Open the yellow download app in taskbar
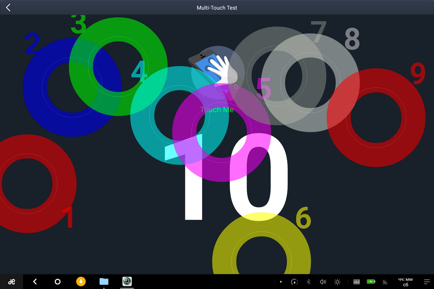This screenshot has width=434, height=289. coord(81,282)
